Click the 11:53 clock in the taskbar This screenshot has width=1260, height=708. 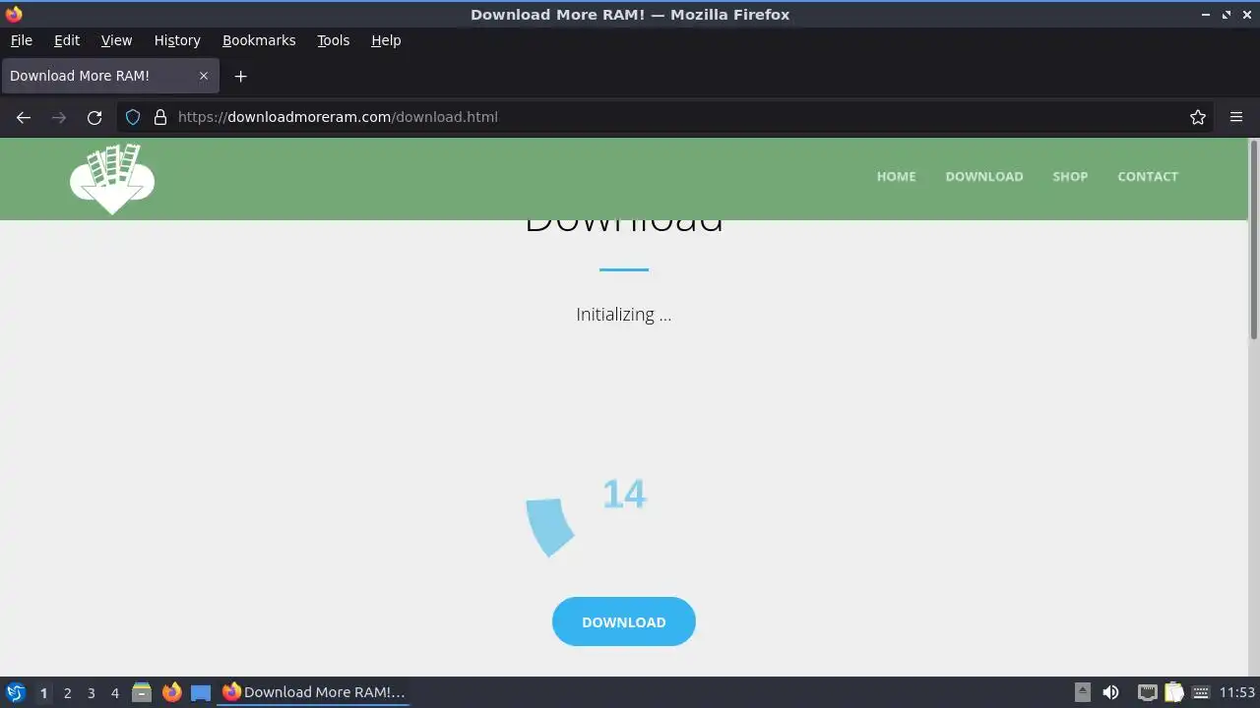1237,692
